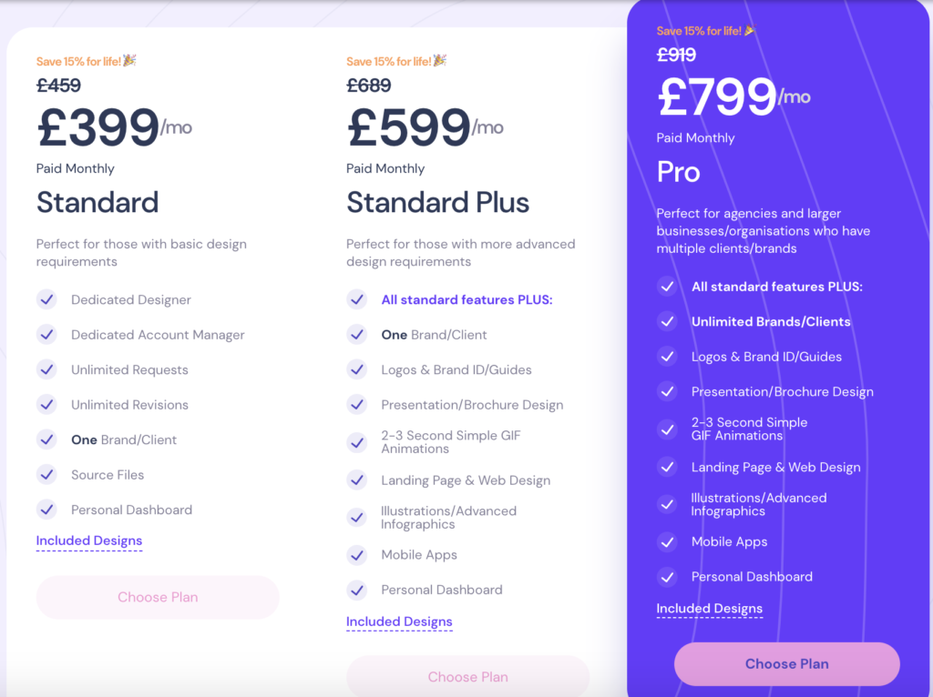Screen dimensions: 933x697
Task: Select the checkmark beside Unlimited Brands/Clients in Pro
Action: 667,321
